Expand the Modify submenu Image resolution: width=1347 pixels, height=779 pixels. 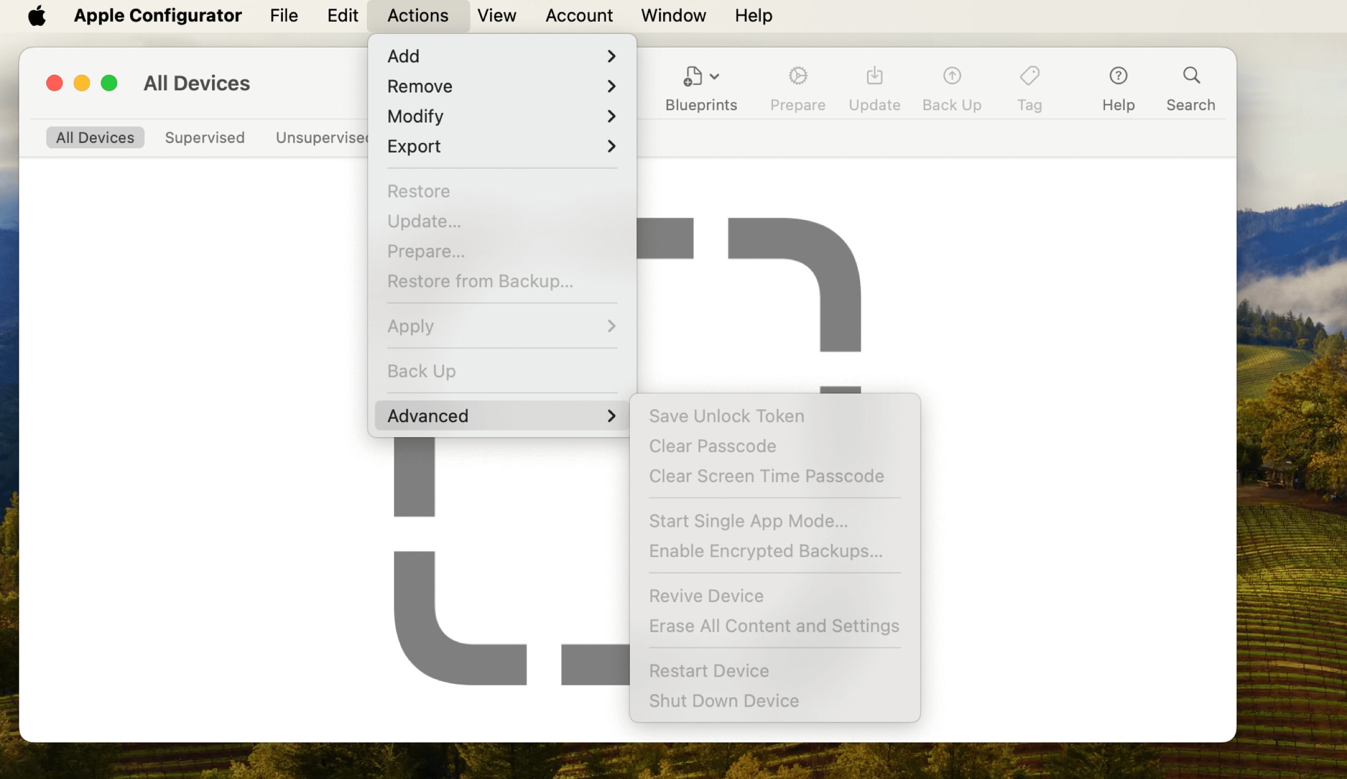click(x=501, y=116)
